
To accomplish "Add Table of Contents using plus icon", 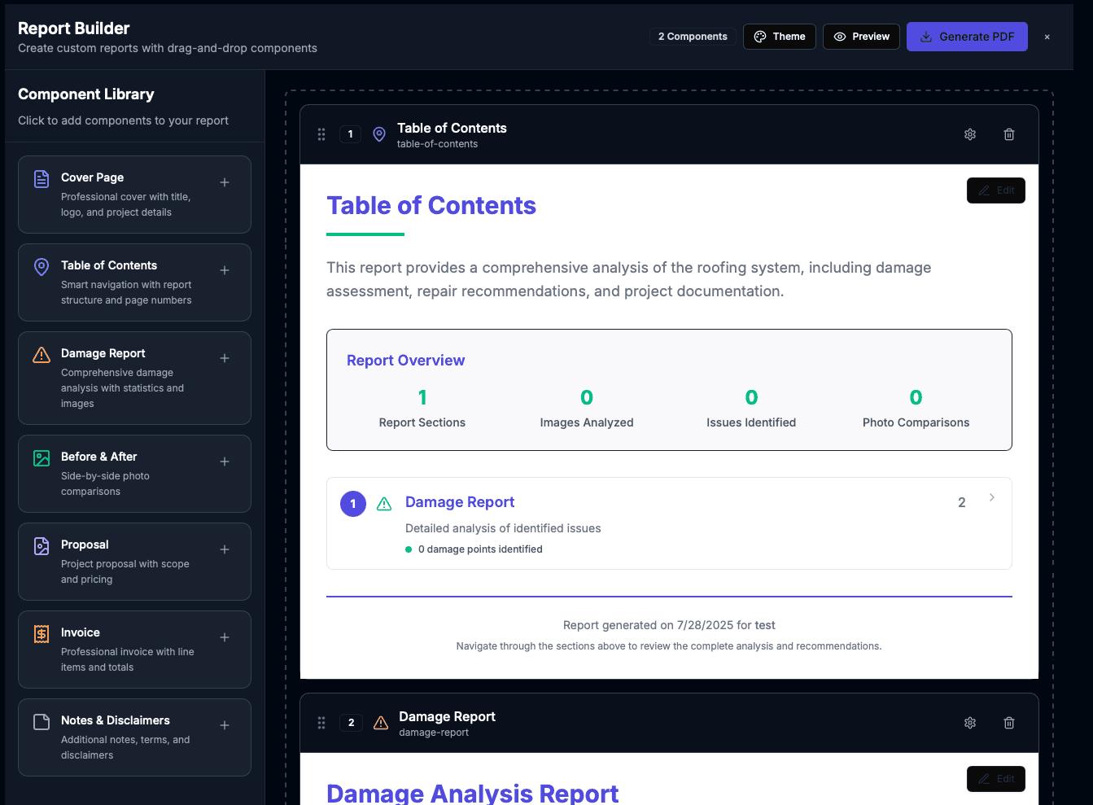I will pos(225,270).
